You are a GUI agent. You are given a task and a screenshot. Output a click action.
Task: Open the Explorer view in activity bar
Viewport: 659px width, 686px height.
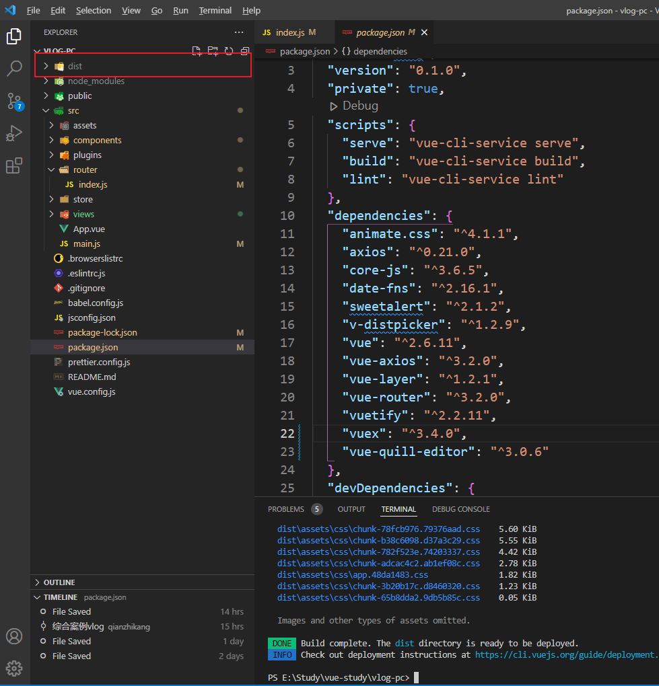14,36
